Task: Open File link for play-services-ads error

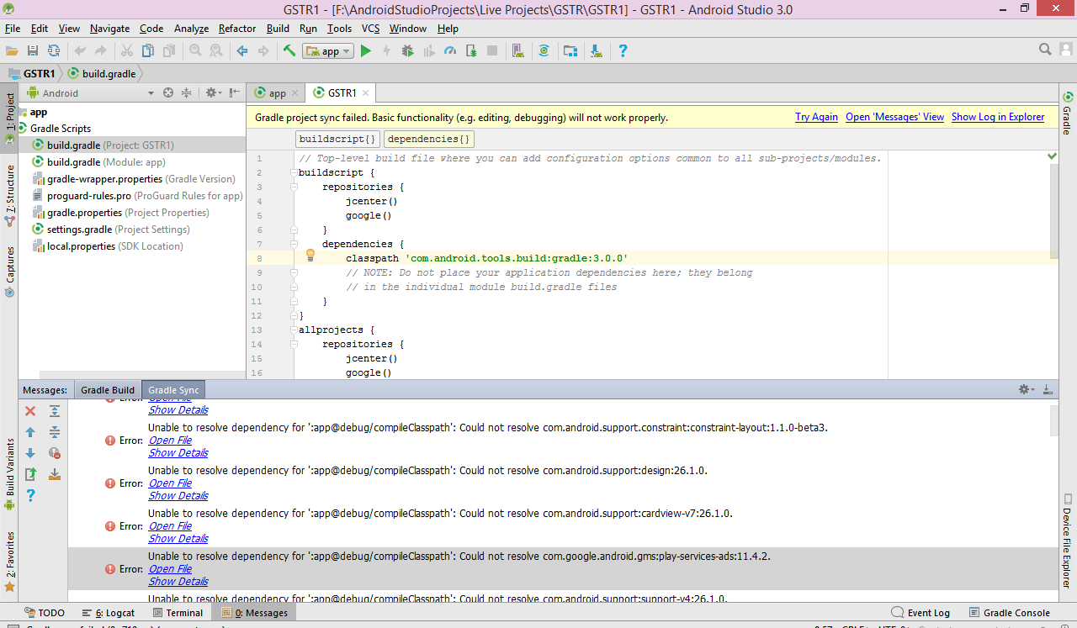Action: 170,569
